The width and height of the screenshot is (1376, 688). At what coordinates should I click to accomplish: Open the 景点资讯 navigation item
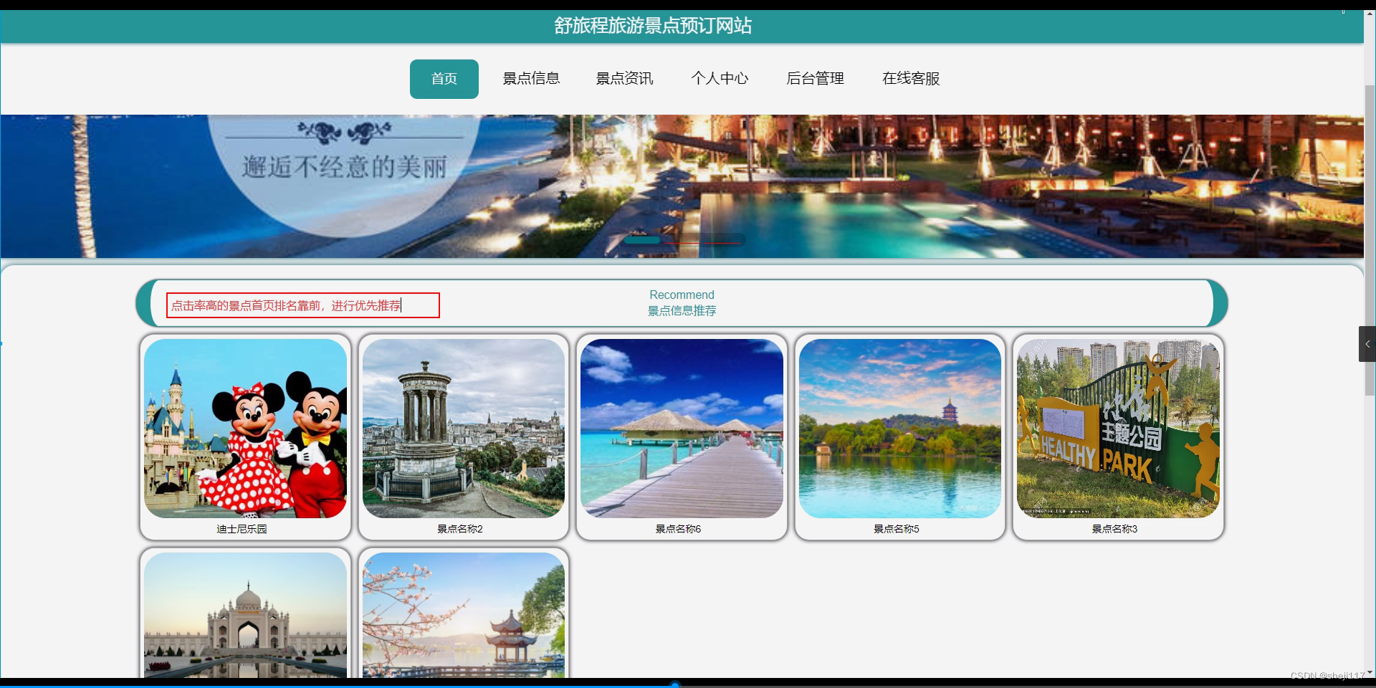624,79
